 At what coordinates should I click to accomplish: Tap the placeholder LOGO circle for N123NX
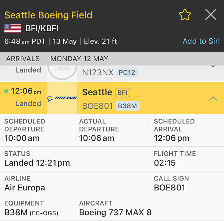[x=62, y=70]
